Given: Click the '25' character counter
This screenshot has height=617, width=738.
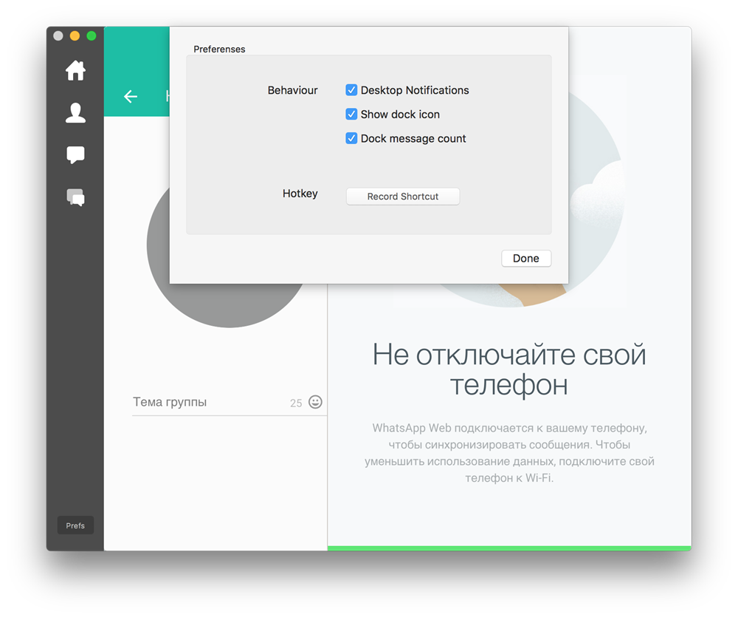Looking at the screenshot, I should pos(296,403).
